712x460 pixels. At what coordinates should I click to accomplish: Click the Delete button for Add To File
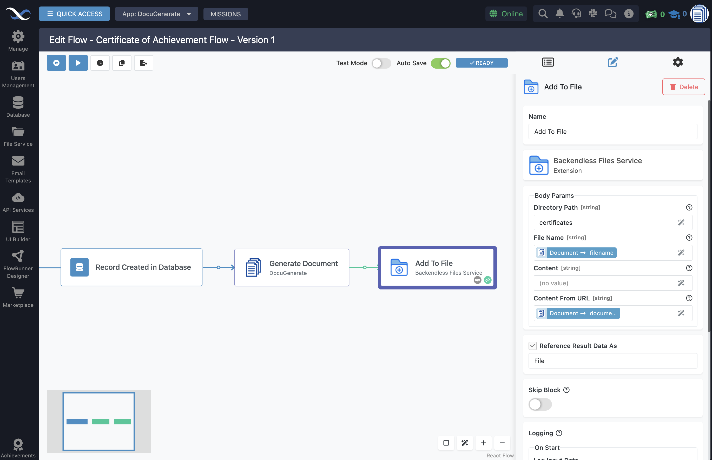click(683, 87)
